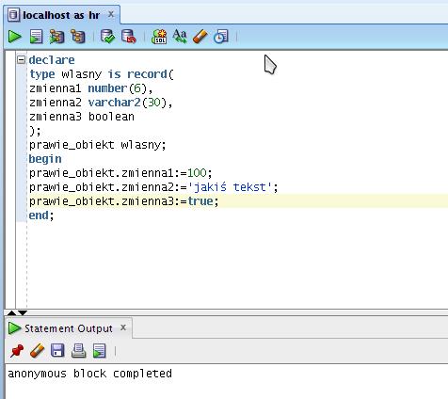Save the statement output with the floppy icon
The image size is (448, 399).
[x=57, y=351]
